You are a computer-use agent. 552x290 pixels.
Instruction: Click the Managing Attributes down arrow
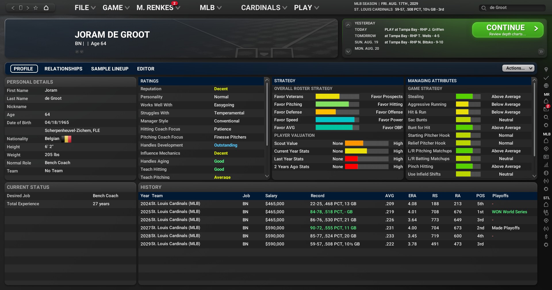tap(534, 176)
